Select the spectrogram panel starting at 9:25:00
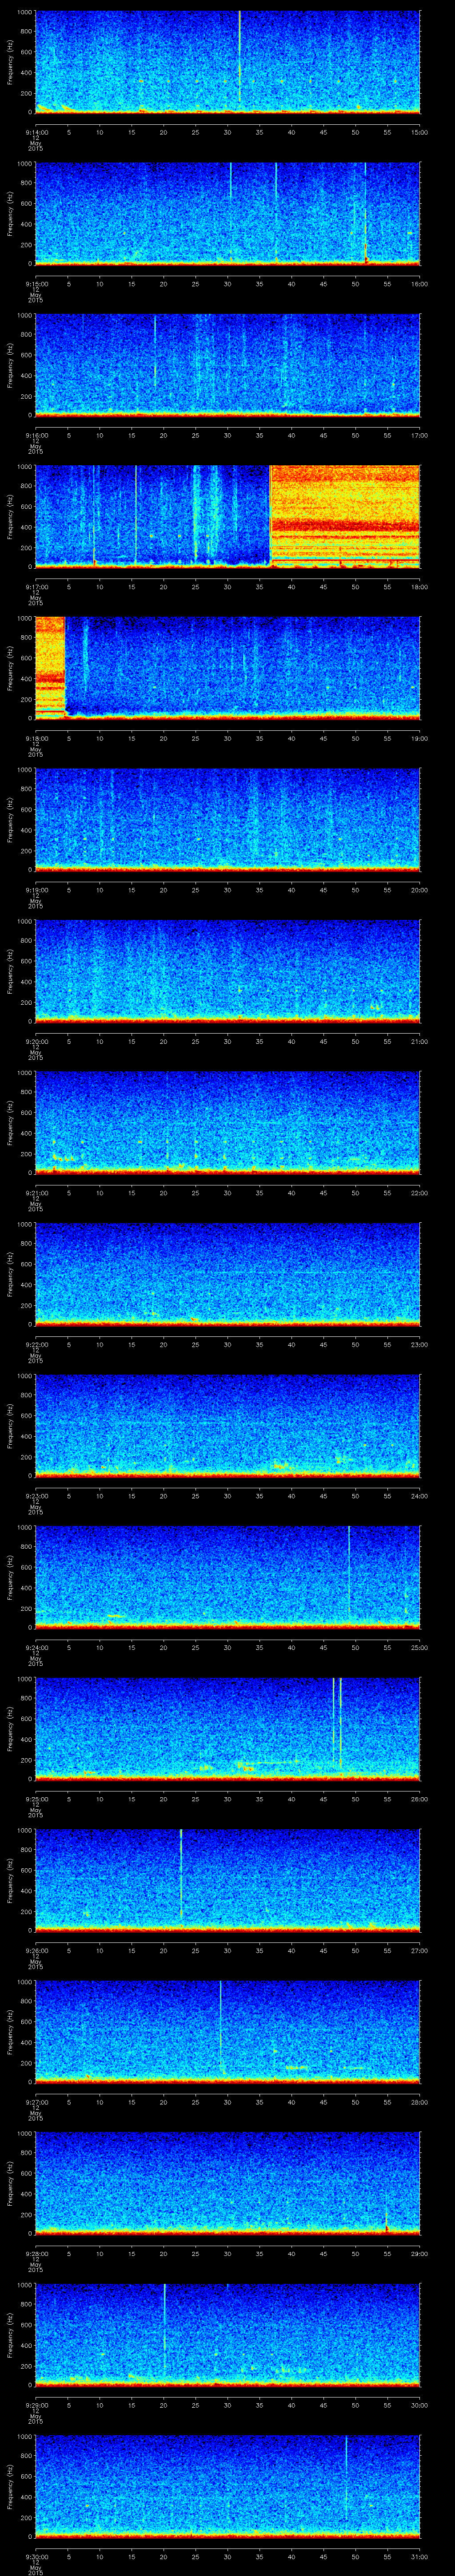This screenshot has height=2576, width=455. 227,1729
